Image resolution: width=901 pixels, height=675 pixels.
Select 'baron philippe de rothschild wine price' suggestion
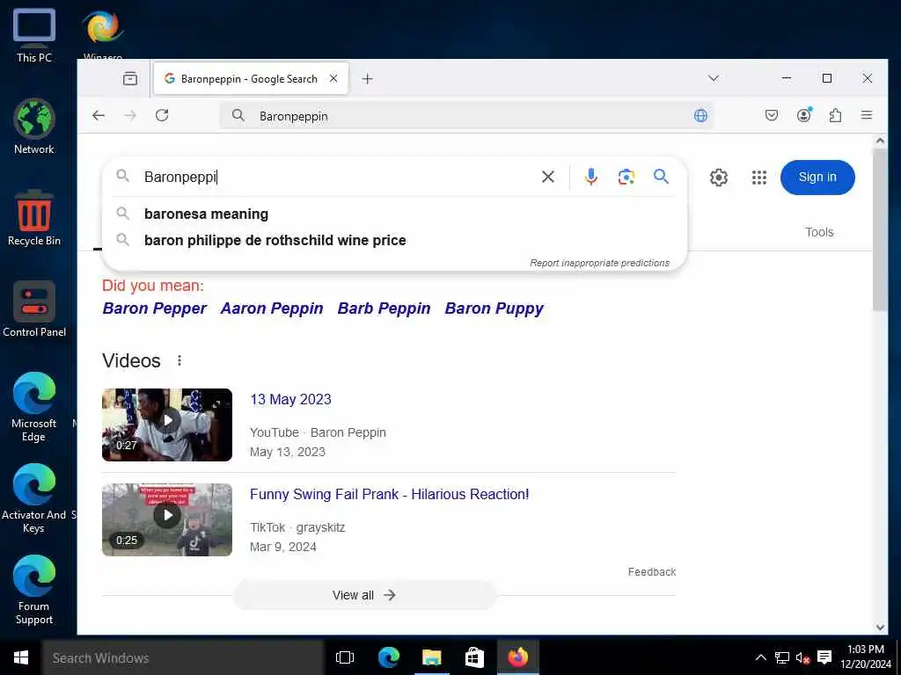(394, 241)
